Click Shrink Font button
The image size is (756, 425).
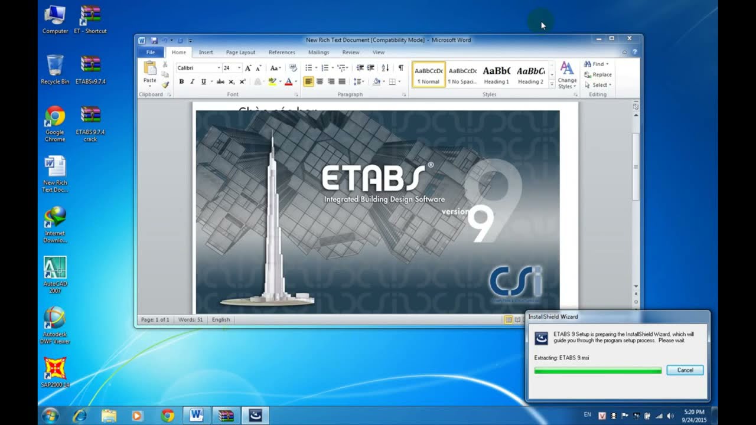pos(258,68)
